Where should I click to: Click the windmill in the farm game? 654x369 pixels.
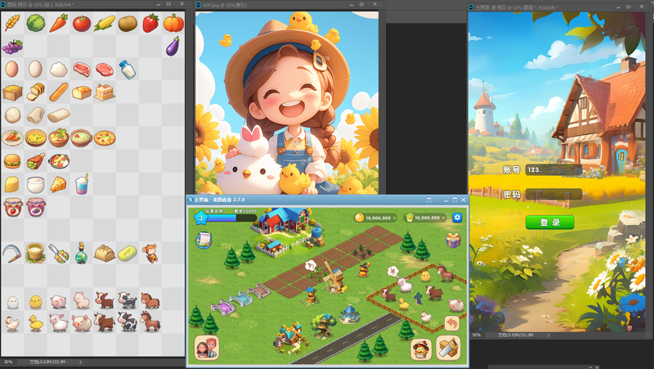click(335, 277)
